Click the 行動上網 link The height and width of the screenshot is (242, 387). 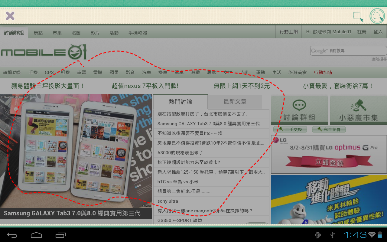(289, 31)
